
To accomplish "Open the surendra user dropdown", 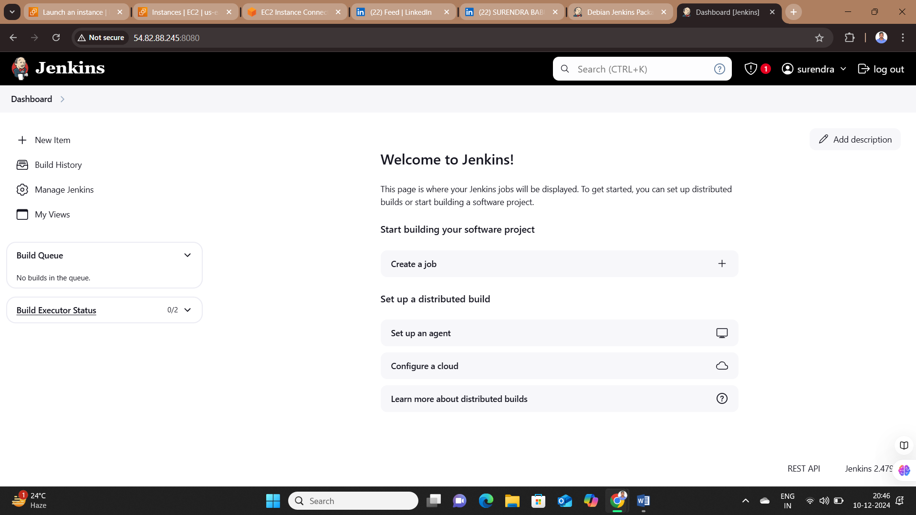I will (814, 69).
